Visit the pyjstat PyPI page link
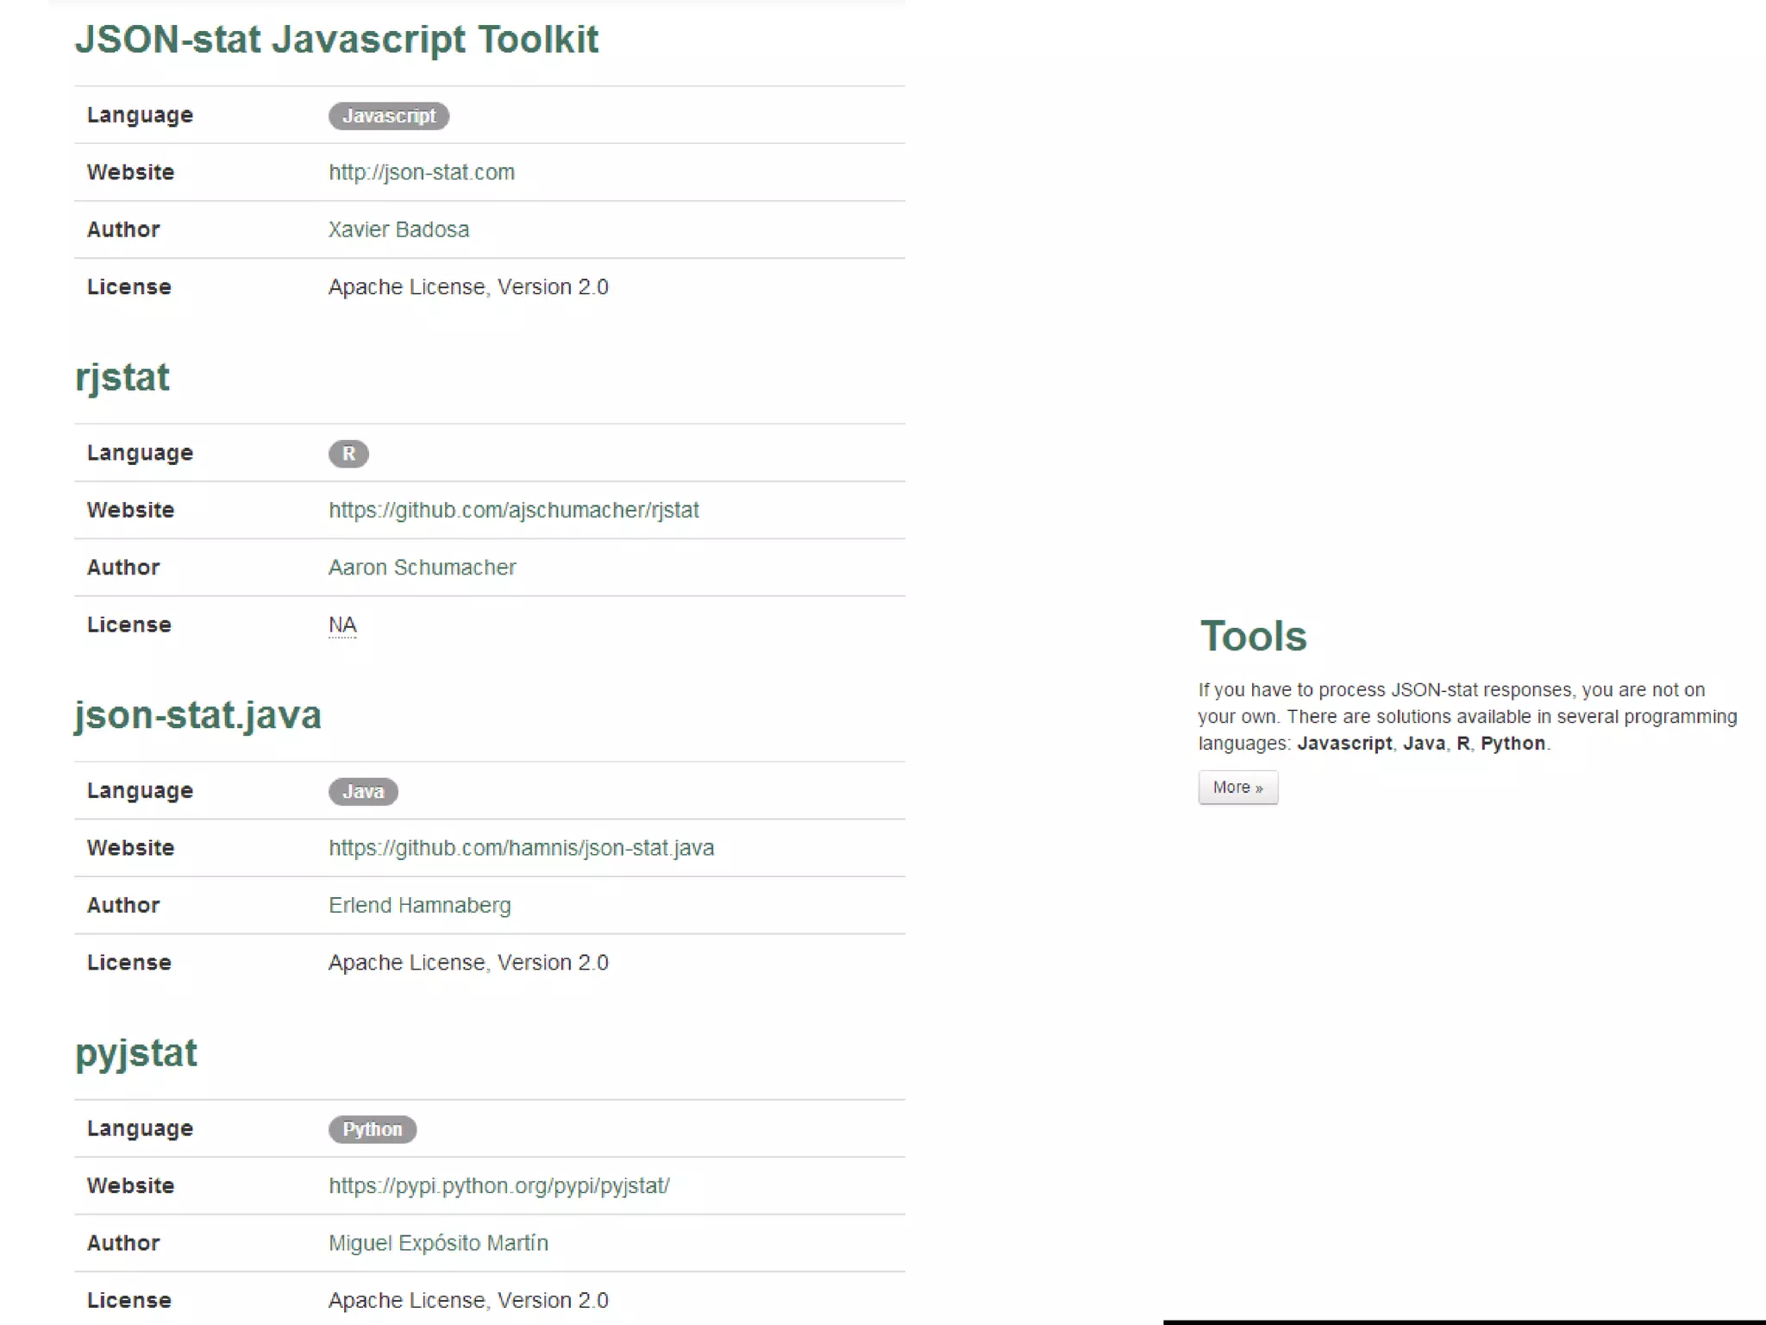This screenshot has height=1325, width=1766. [498, 1186]
